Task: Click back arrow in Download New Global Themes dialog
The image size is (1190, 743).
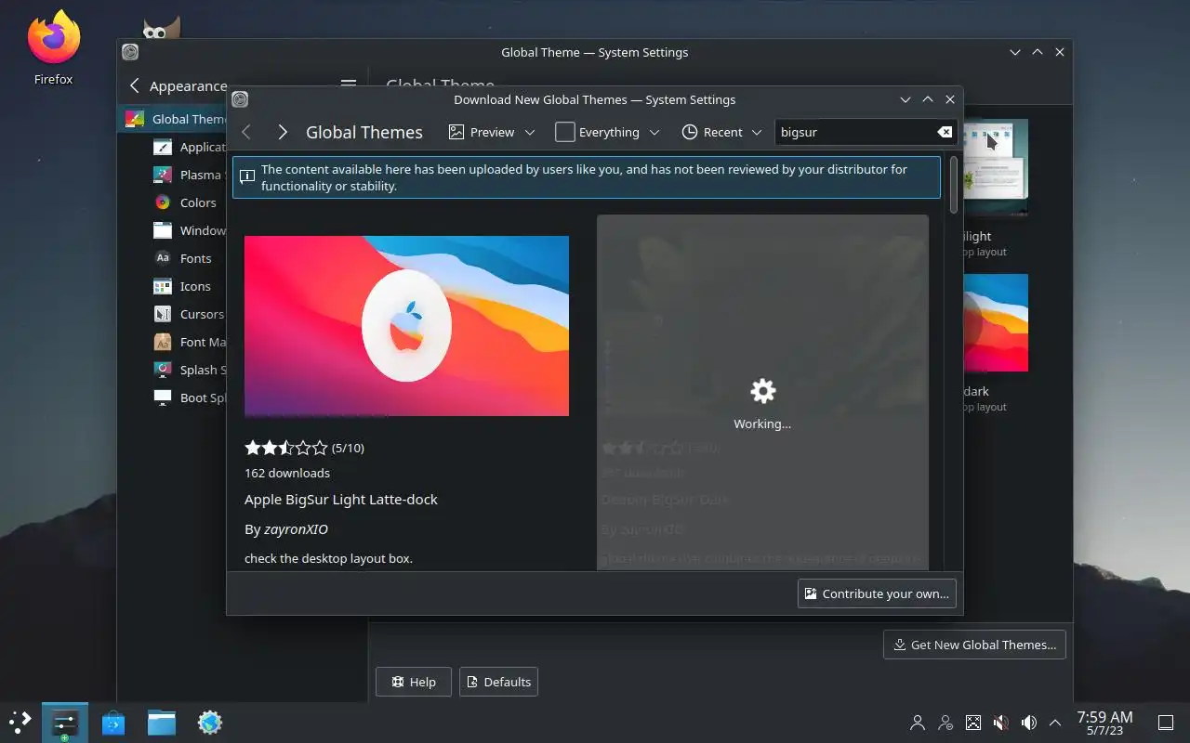Action: click(246, 132)
